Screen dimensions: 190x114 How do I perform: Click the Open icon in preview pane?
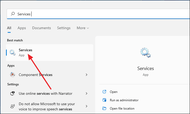click(104, 92)
